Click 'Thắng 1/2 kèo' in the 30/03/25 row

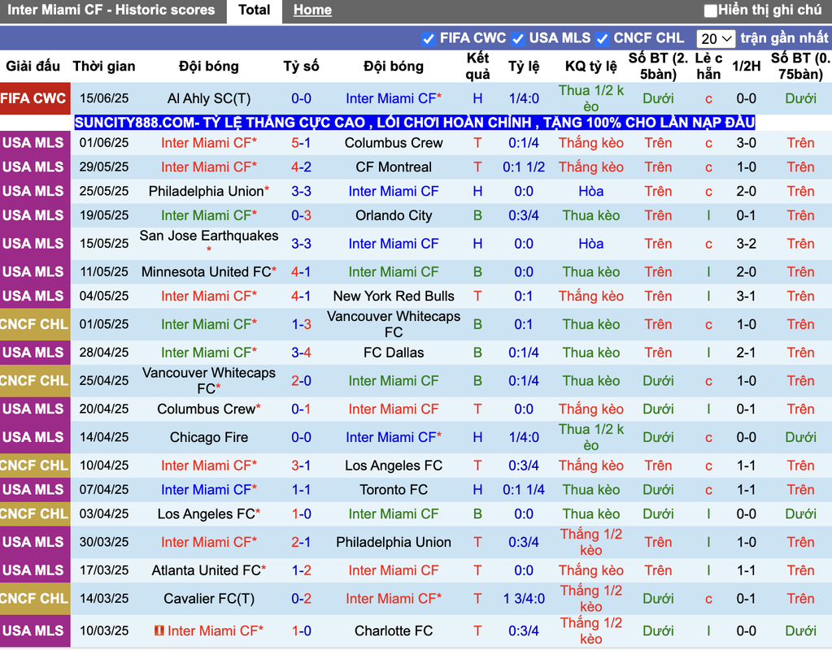[x=590, y=543]
